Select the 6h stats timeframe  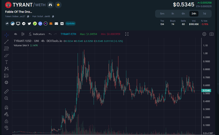point(183,14)
